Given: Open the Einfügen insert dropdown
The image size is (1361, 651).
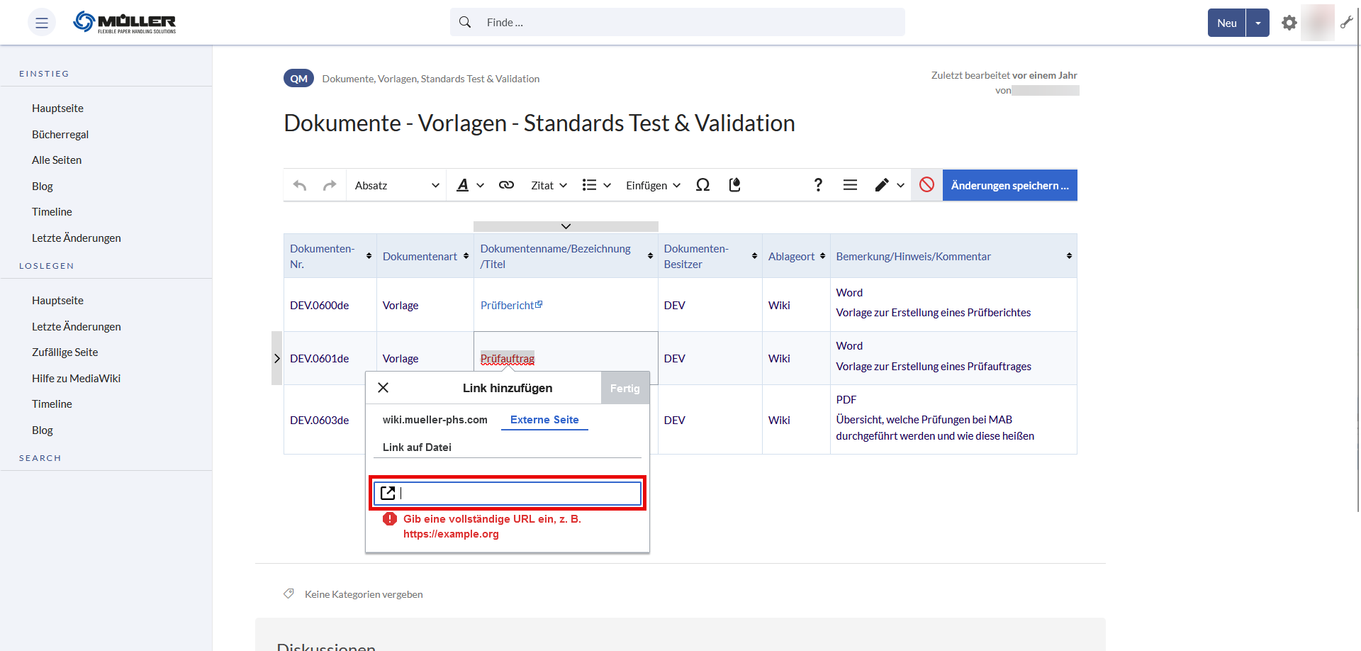Looking at the screenshot, I should point(653,185).
